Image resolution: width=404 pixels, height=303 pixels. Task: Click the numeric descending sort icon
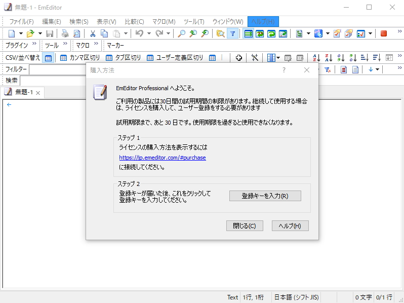tap(353, 58)
